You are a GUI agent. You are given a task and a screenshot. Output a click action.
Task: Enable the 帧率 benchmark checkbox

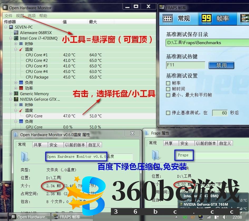tap(168, 83)
